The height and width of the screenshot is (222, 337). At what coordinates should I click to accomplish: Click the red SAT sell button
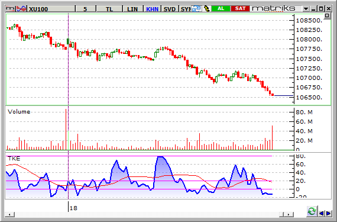pyautogui.click(x=240, y=9)
